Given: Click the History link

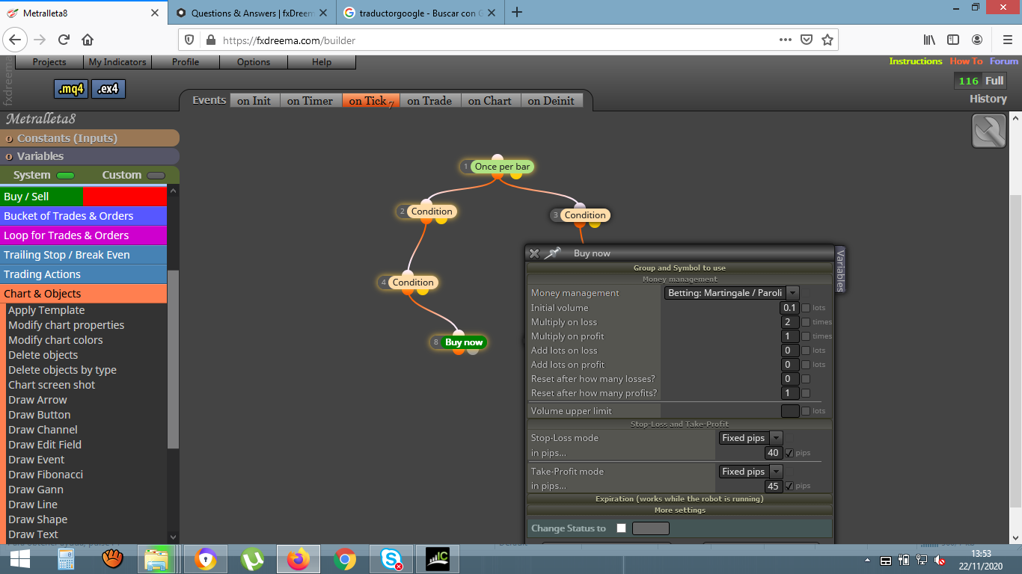Looking at the screenshot, I should [988, 99].
